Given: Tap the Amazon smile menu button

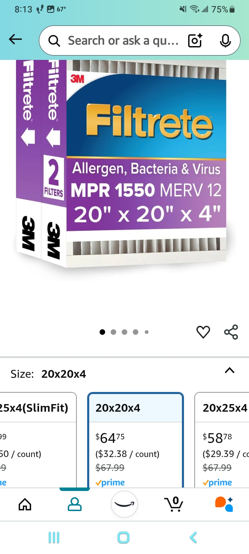Looking at the screenshot, I should pyautogui.click(x=124, y=504).
